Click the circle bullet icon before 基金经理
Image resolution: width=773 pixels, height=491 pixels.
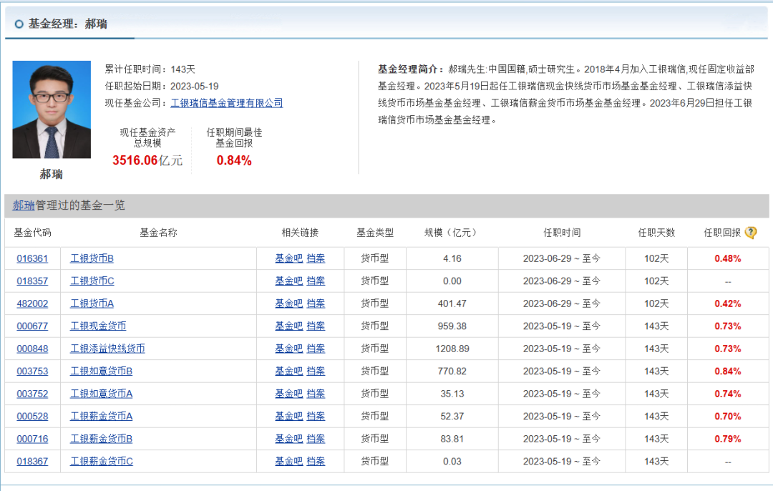(19, 24)
